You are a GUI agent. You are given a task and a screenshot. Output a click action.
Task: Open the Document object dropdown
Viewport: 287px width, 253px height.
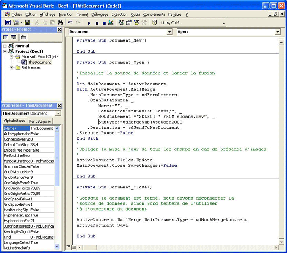tap(170, 32)
